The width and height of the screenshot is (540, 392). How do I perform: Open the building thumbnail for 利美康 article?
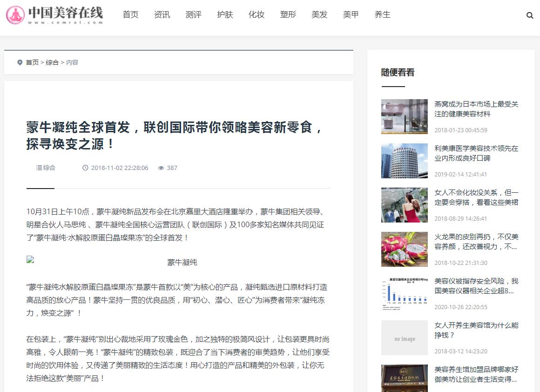(405, 161)
